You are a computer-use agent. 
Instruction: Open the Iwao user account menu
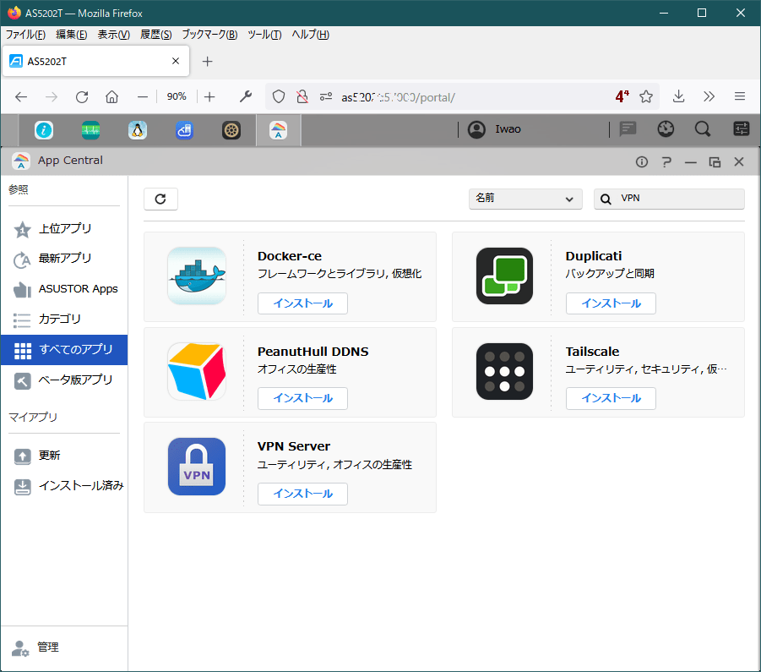click(494, 129)
